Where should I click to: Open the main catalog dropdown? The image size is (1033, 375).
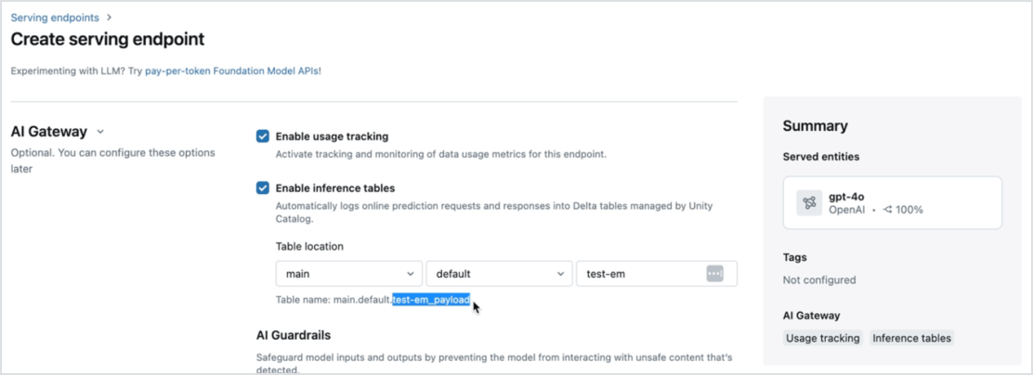point(348,274)
